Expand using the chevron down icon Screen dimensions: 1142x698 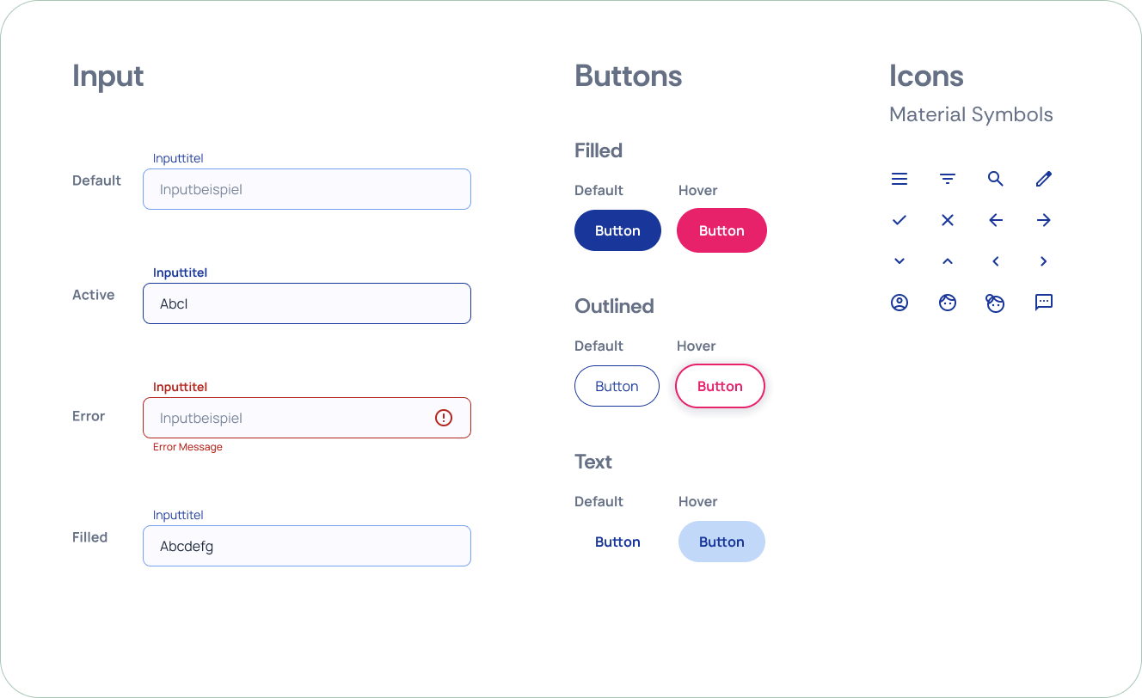click(899, 261)
